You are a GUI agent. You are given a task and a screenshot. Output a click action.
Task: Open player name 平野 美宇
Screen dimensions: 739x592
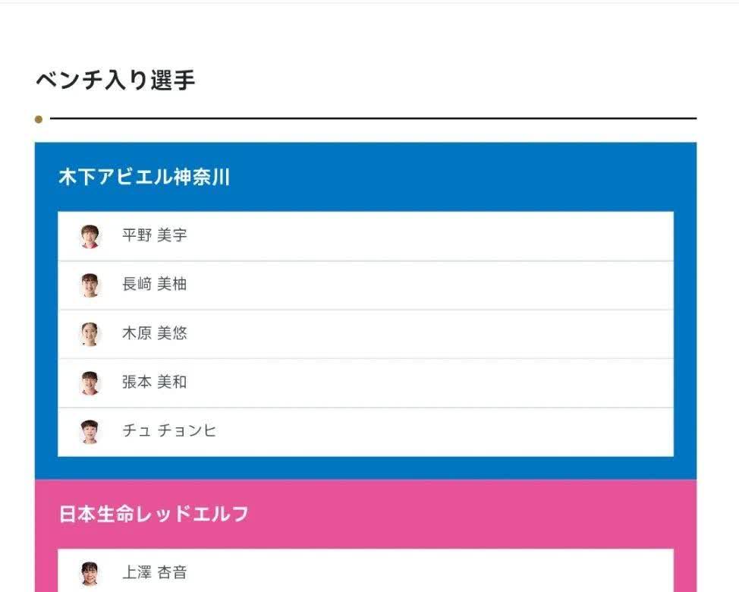(x=155, y=235)
